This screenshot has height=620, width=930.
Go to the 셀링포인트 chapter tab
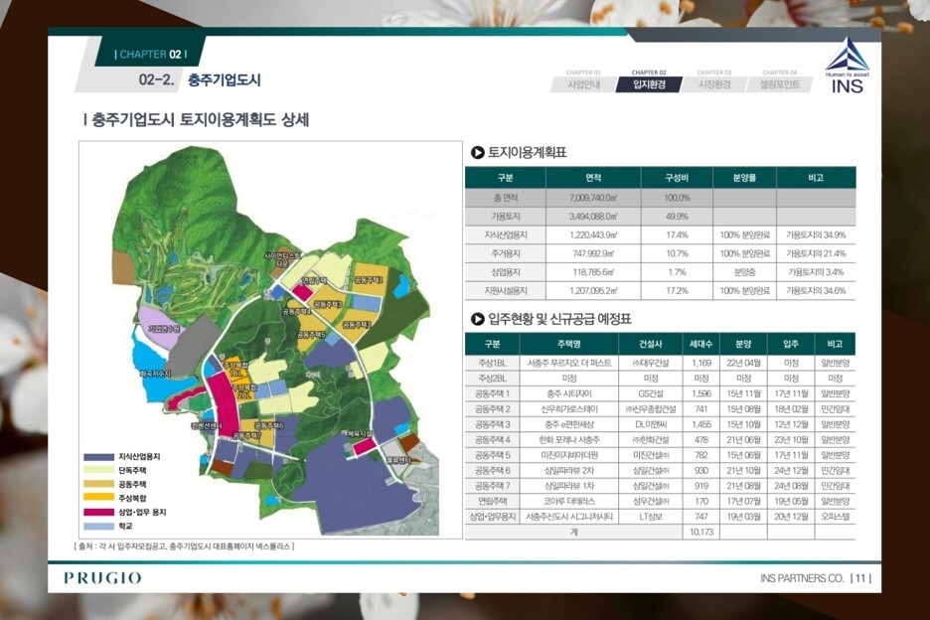click(779, 84)
